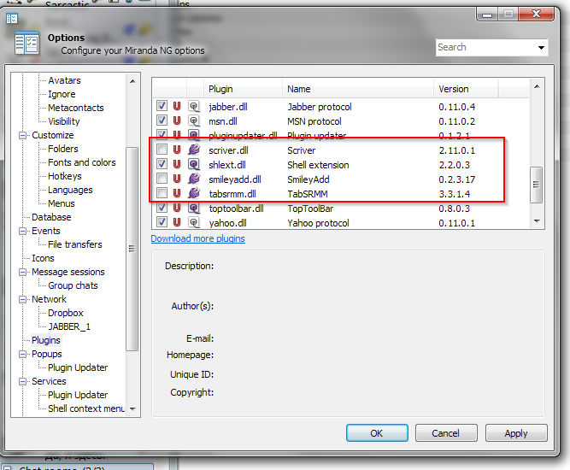Click the purple plug icon beside tabsrmm.dll
Viewport: 570px width, 470px height.
pyautogui.click(x=194, y=193)
